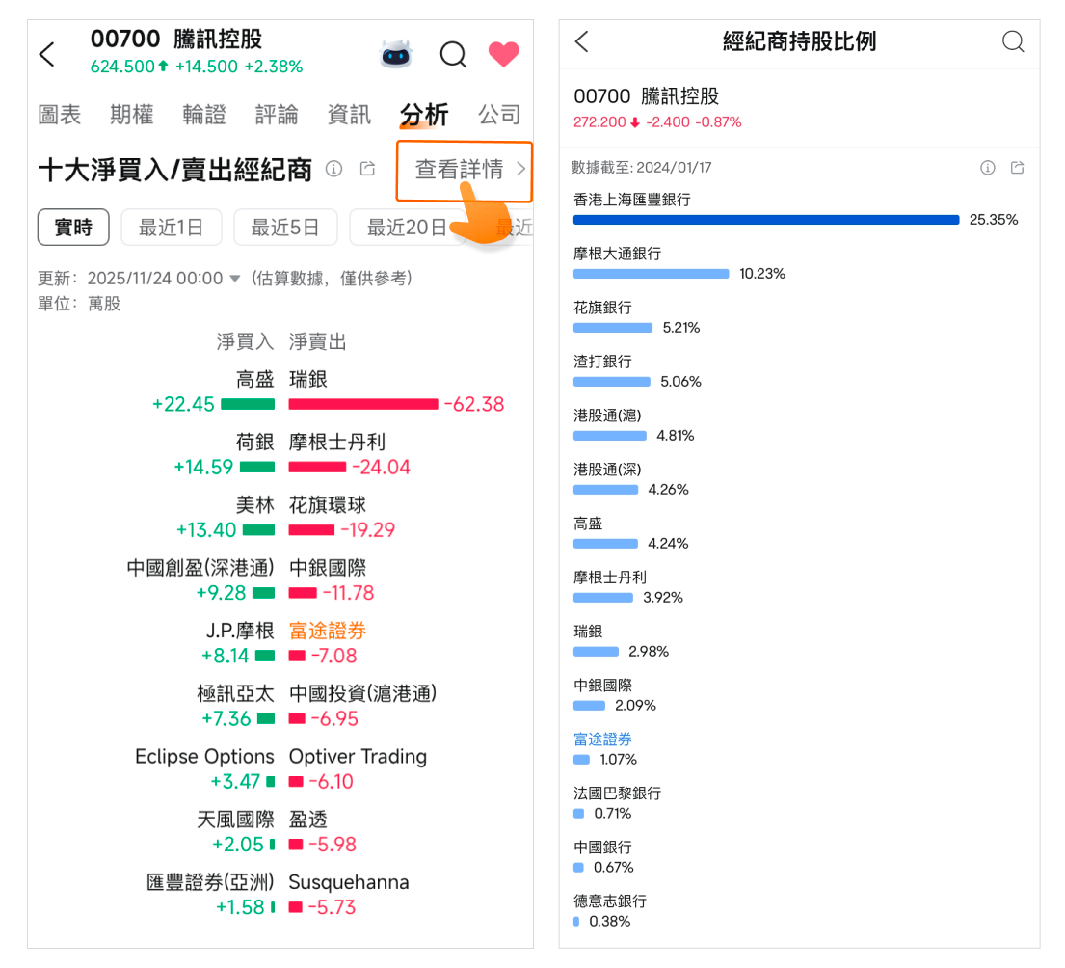Switch to the 圖表 tab
The width and height of the screenshot is (1065, 968).
click(60, 115)
